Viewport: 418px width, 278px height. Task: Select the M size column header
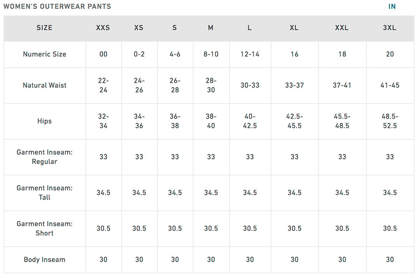211,28
